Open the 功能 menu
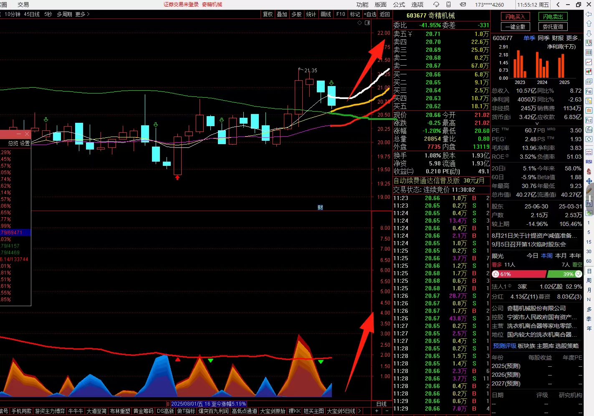594x416 pixels. pos(362,5)
